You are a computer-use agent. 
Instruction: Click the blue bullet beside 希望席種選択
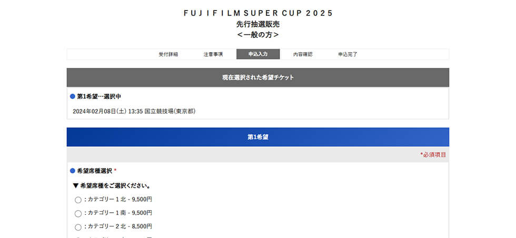click(x=73, y=171)
